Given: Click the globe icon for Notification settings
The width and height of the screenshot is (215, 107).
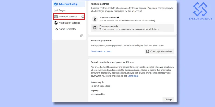Looking at the screenshot, I should click(56, 23).
